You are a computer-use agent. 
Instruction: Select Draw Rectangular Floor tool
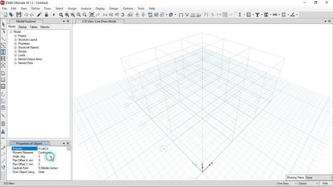tap(3, 80)
